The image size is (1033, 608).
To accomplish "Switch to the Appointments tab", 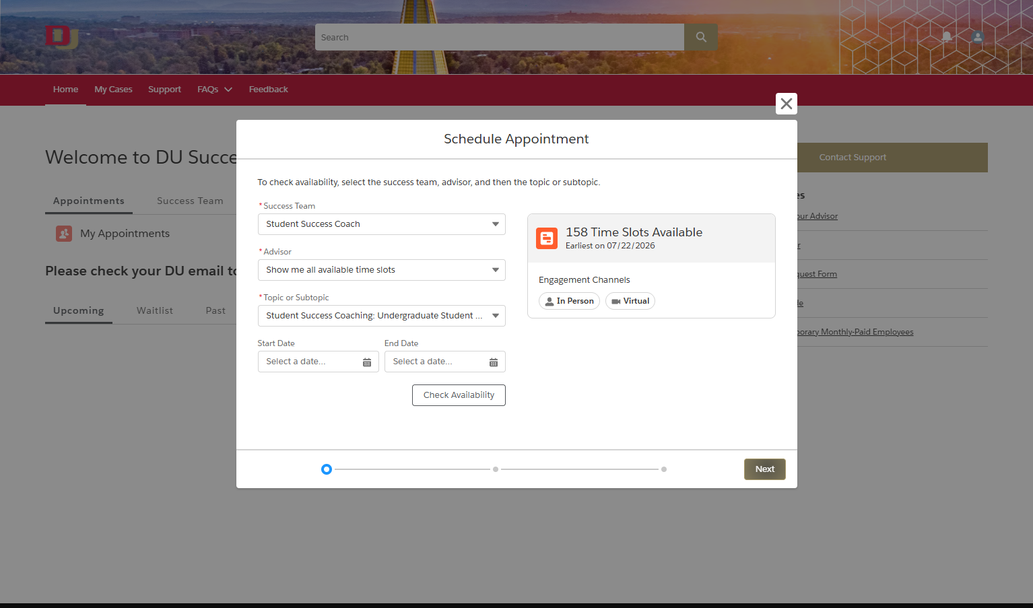I will coord(89,201).
